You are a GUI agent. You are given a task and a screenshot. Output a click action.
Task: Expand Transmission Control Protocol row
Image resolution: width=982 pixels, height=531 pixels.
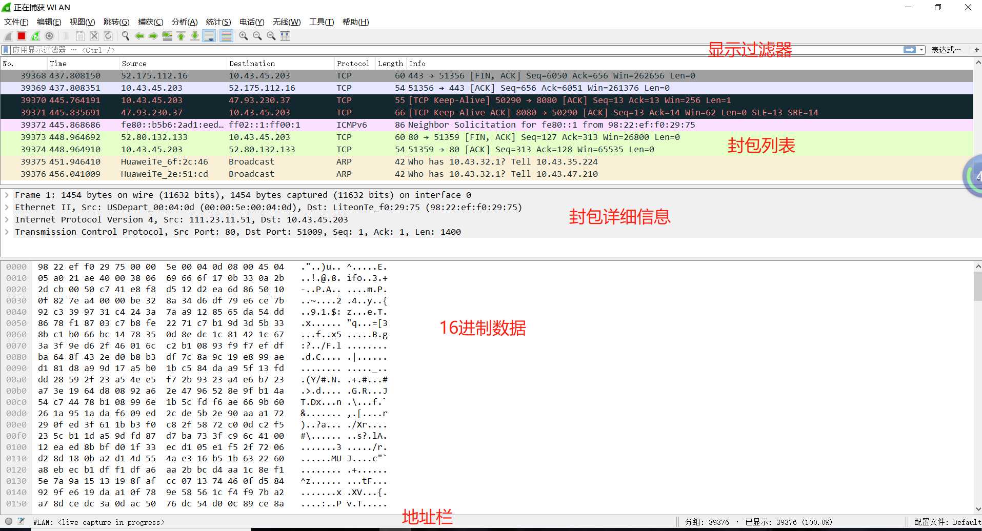point(7,232)
